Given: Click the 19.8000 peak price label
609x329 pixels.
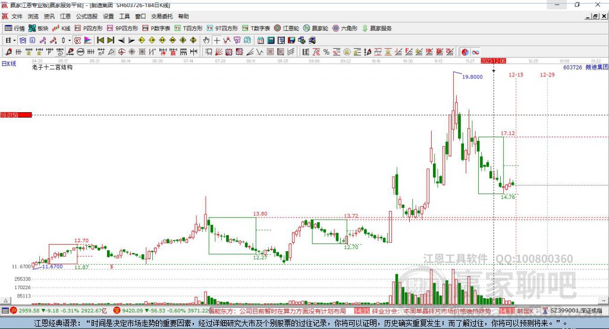Looking at the screenshot, I should coord(472,77).
